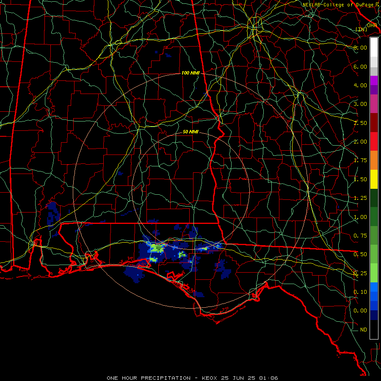The image size is (381, 381).
Task: Pick the bright red 2.00 legend swatch
Action: (374, 141)
